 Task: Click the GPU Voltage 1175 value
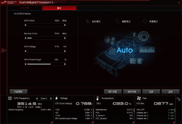[x=57, y=47]
